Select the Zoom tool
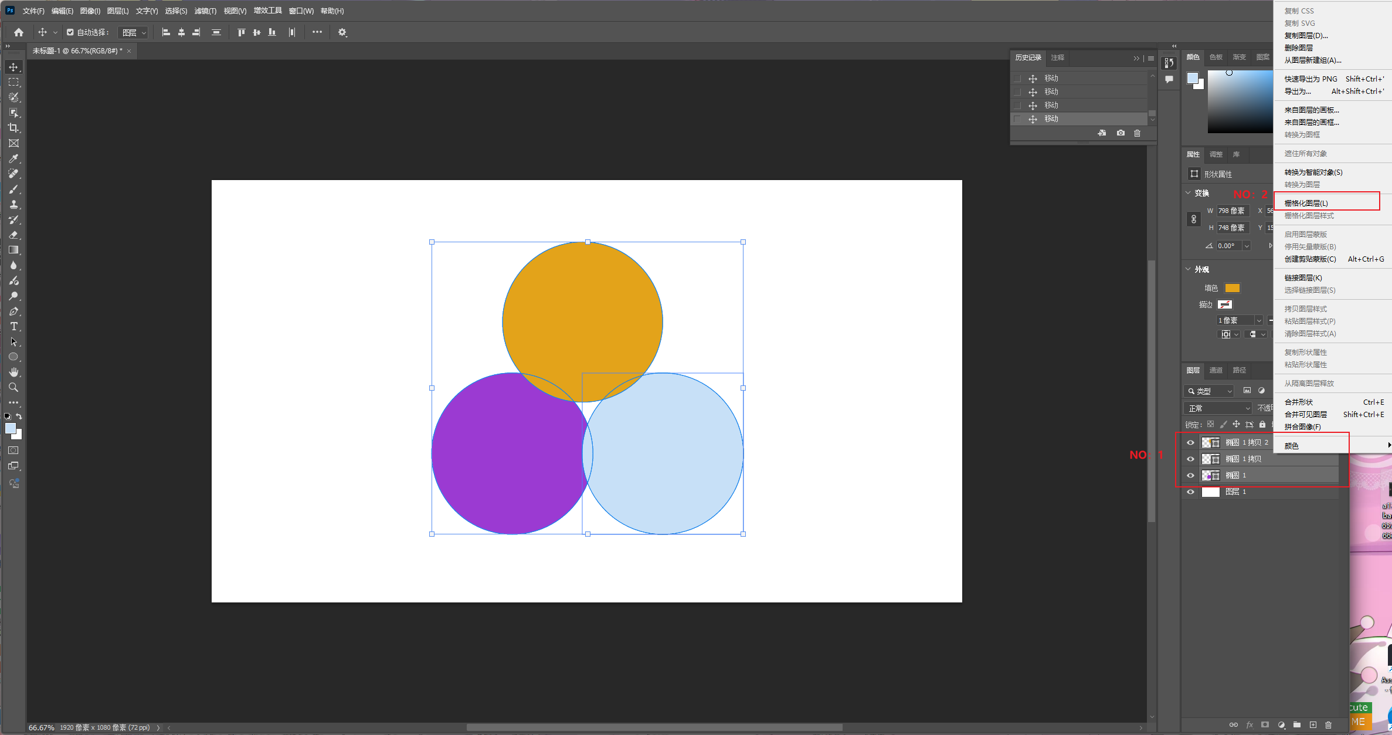This screenshot has height=735, width=1392. [13, 387]
